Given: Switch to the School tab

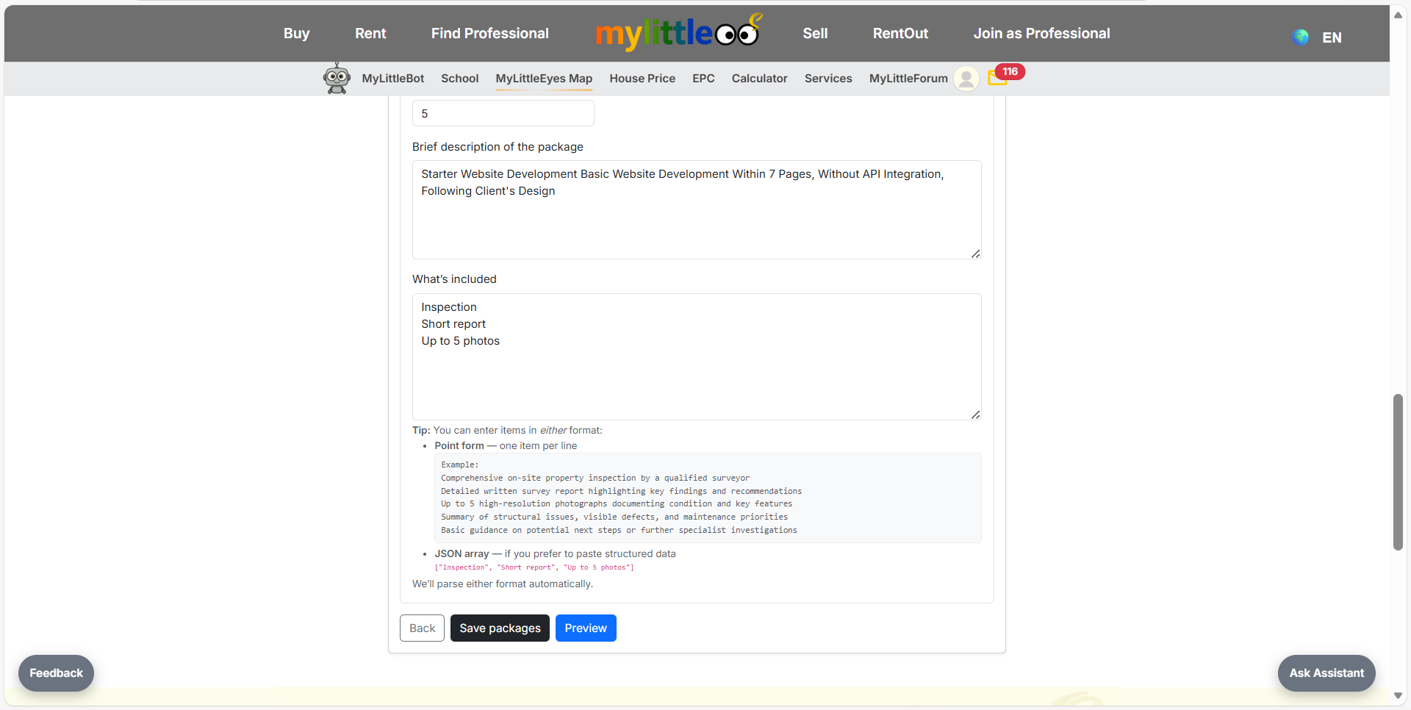Looking at the screenshot, I should click(459, 79).
